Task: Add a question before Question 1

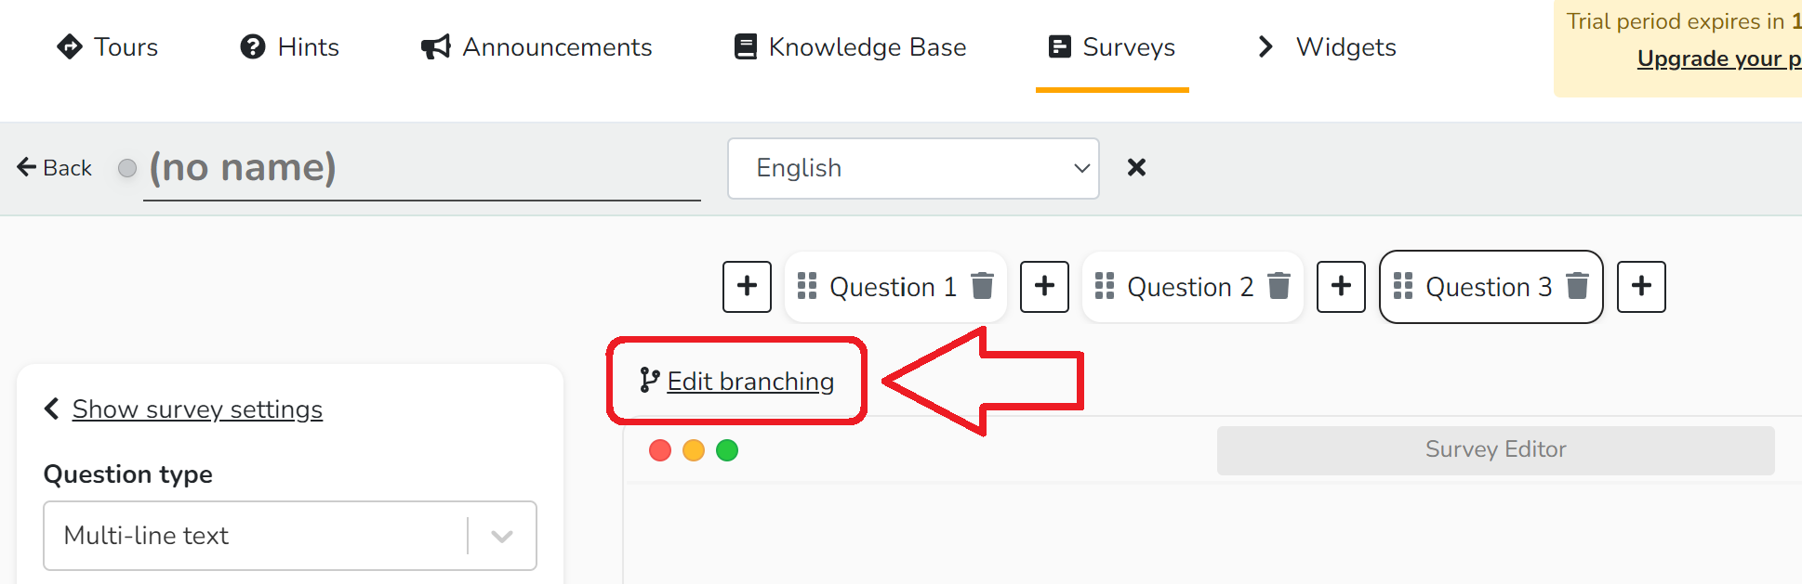Action: click(748, 286)
